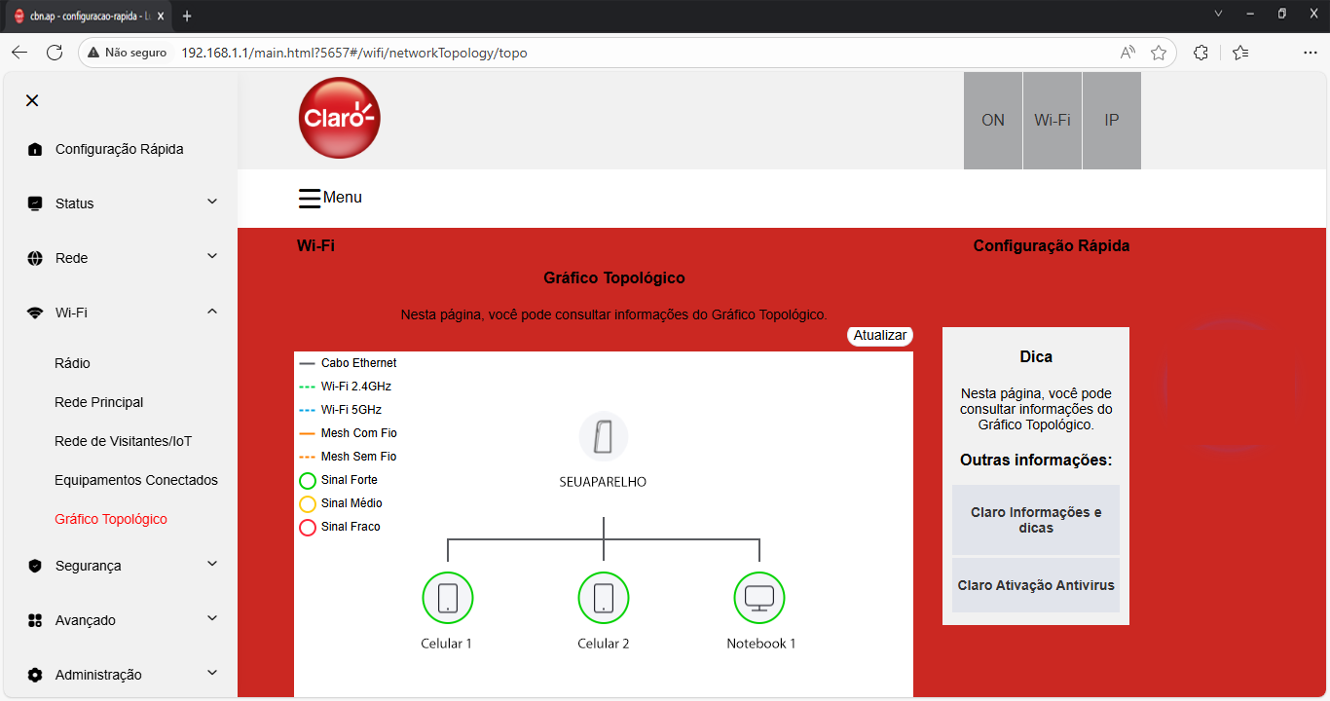
Task: Refresh the page with browser reload icon
Action: click(x=55, y=53)
